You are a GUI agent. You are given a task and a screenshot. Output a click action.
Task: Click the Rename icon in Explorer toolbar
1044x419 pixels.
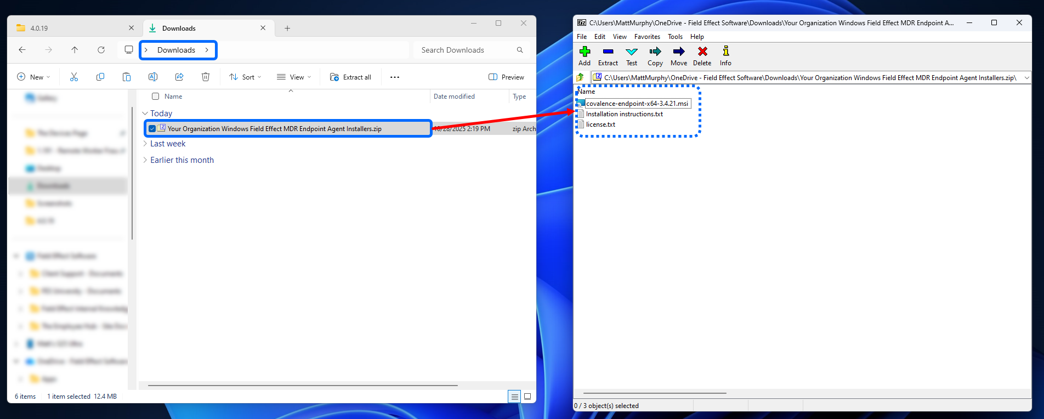(153, 77)
